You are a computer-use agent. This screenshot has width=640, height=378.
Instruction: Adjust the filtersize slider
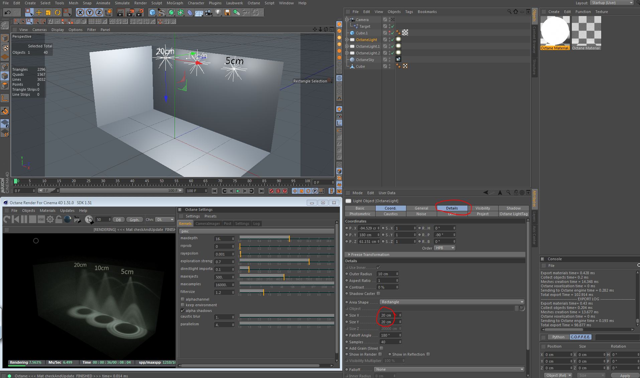tap(287, 293)
